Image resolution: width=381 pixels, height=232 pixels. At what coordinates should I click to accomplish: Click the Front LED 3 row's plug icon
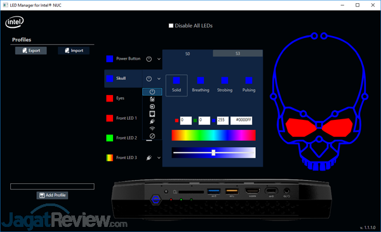149,158
